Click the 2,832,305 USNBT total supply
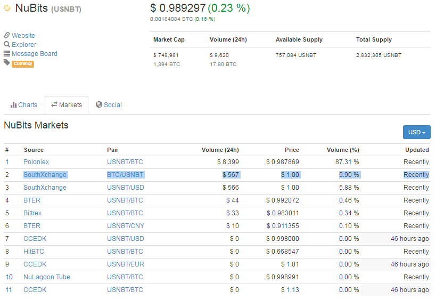The width and height of the screenshot is (436, 299). 379,55
